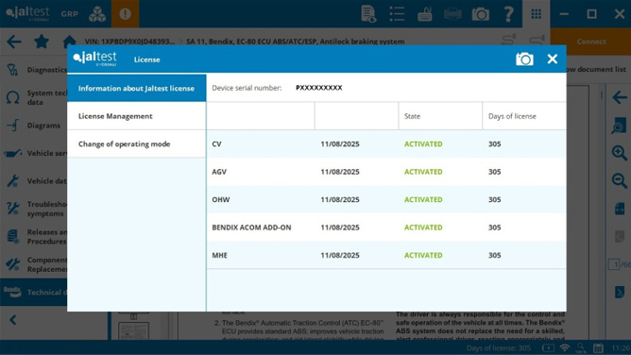Click Days of license: 305 status text

click(x=498, y=347)
